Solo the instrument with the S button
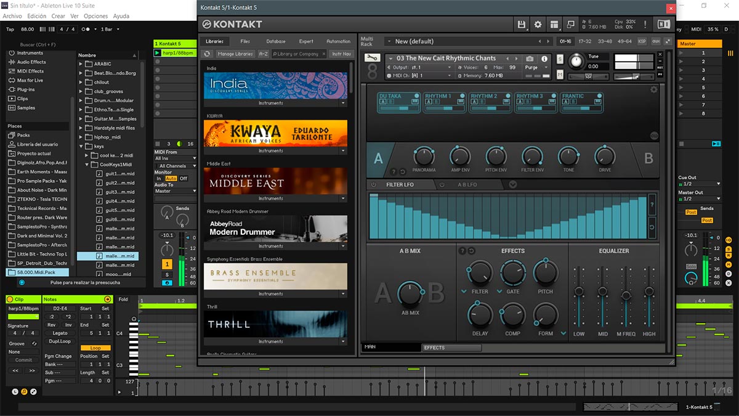The image size is (739, 416). [560, 59]
